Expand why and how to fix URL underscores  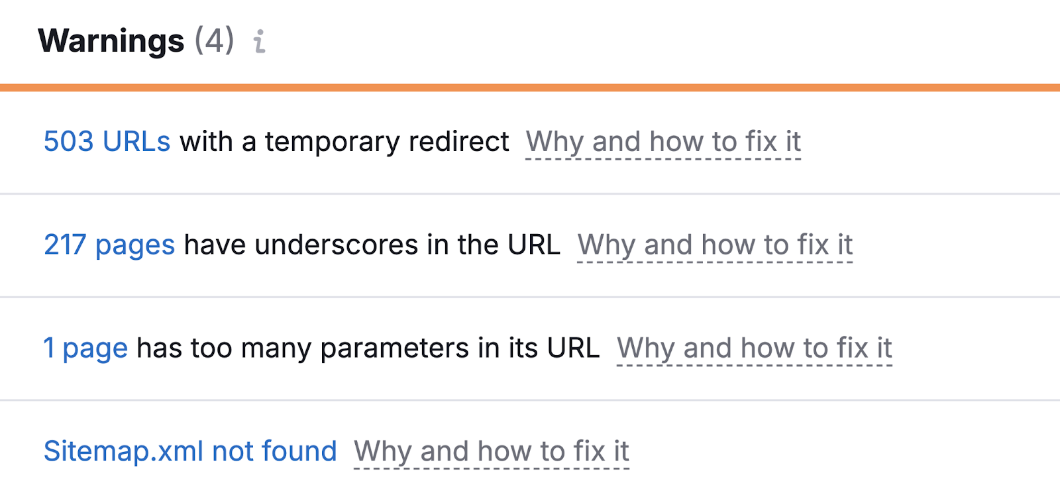715,245
